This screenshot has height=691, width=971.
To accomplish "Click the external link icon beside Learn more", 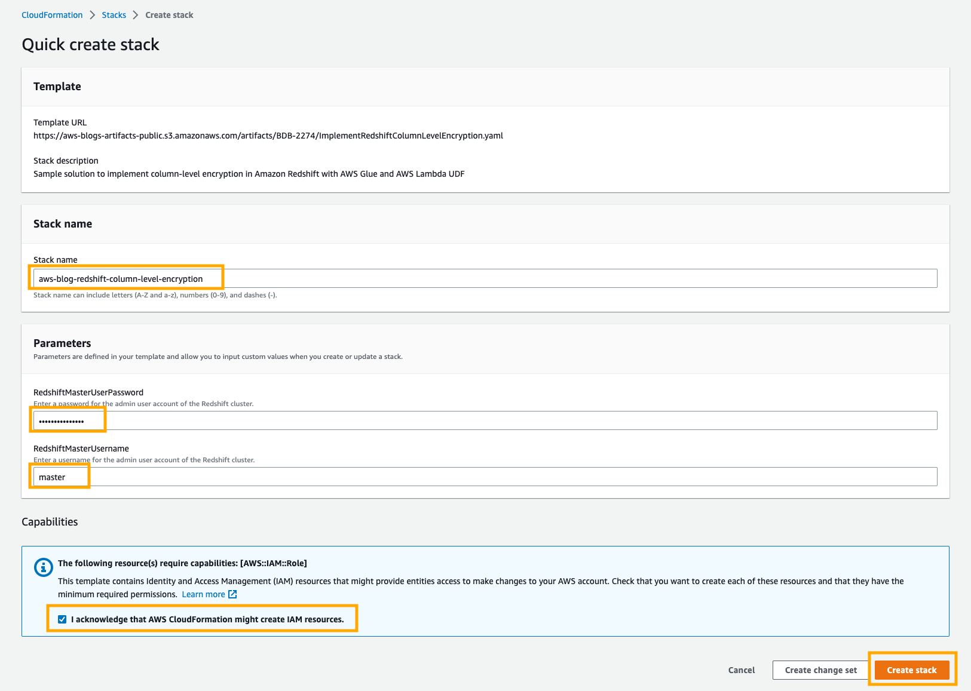I will [x=232, y=594].
